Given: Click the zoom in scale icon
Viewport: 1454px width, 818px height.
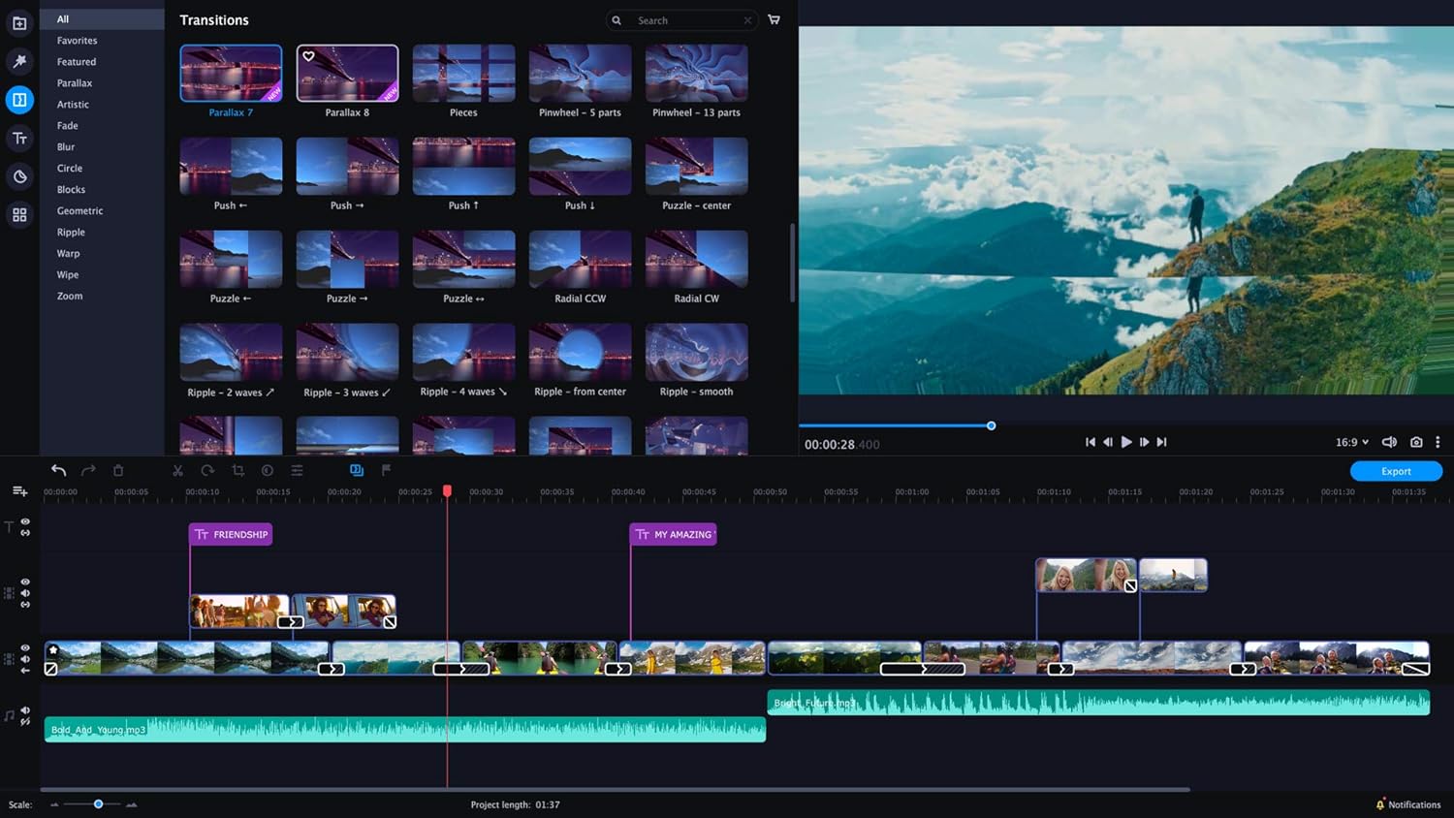Looking at the screenshot, I should pyautogui.click(x=132, y=804).
